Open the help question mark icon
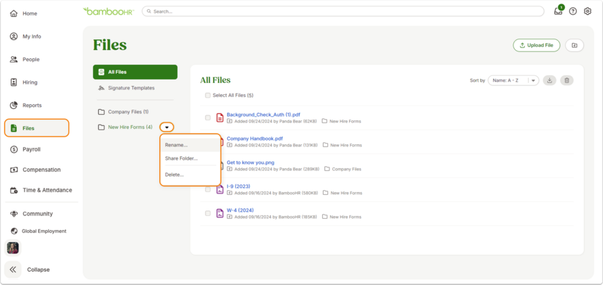 tap(573, 11)
